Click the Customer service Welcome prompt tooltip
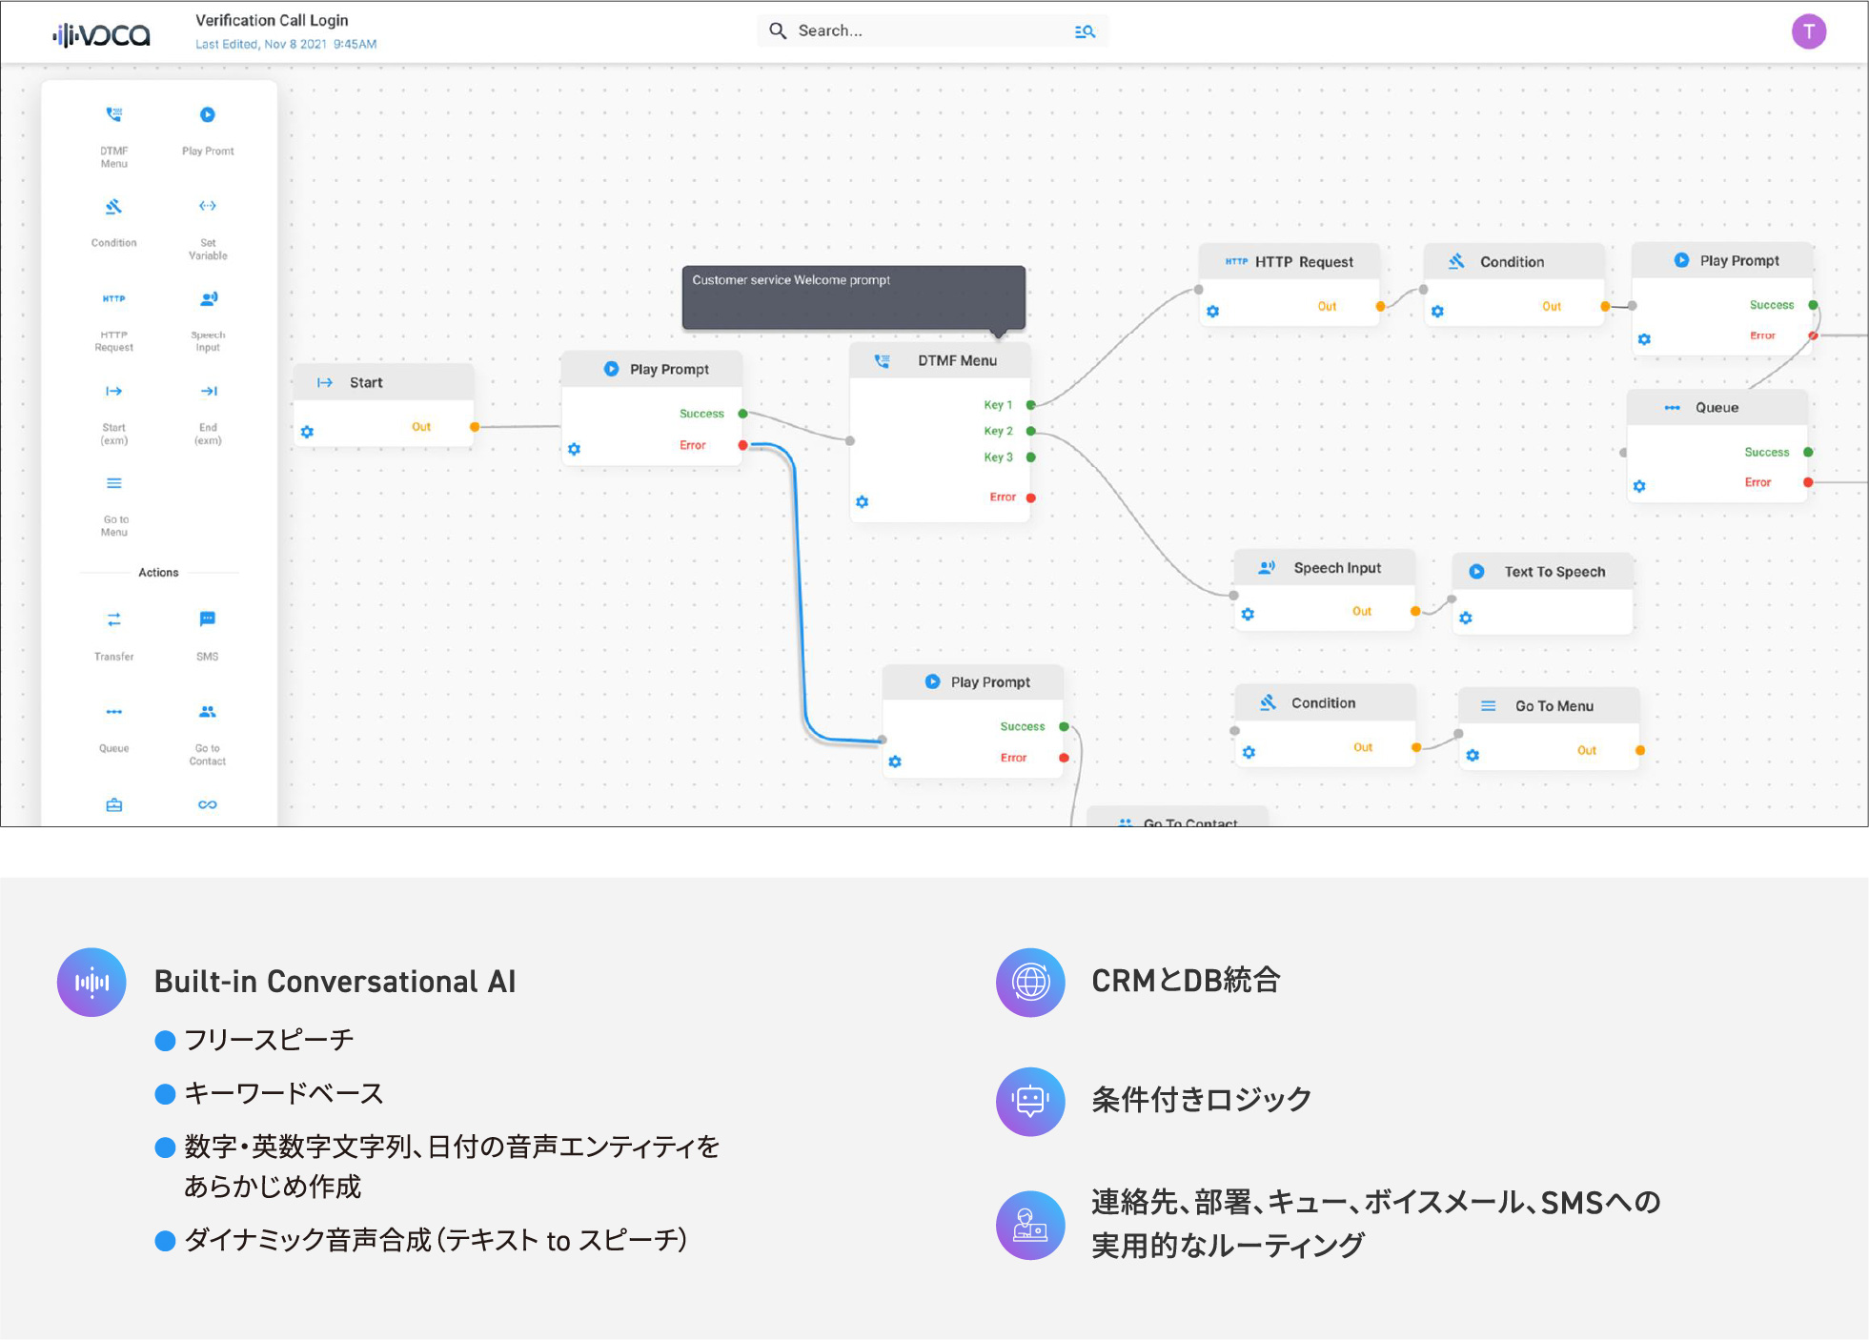The width and height of the screenshot is (1869, 1340). point(854,297)
